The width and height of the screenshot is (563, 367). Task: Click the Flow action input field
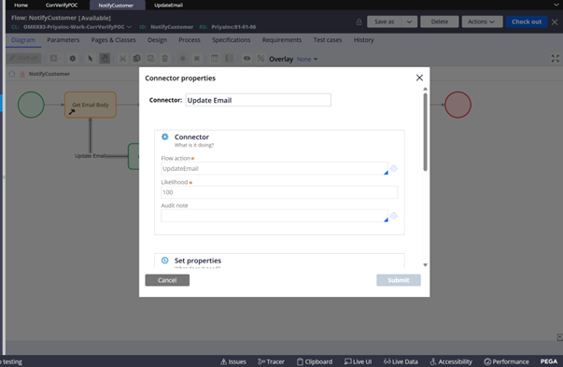pos(274,168)
